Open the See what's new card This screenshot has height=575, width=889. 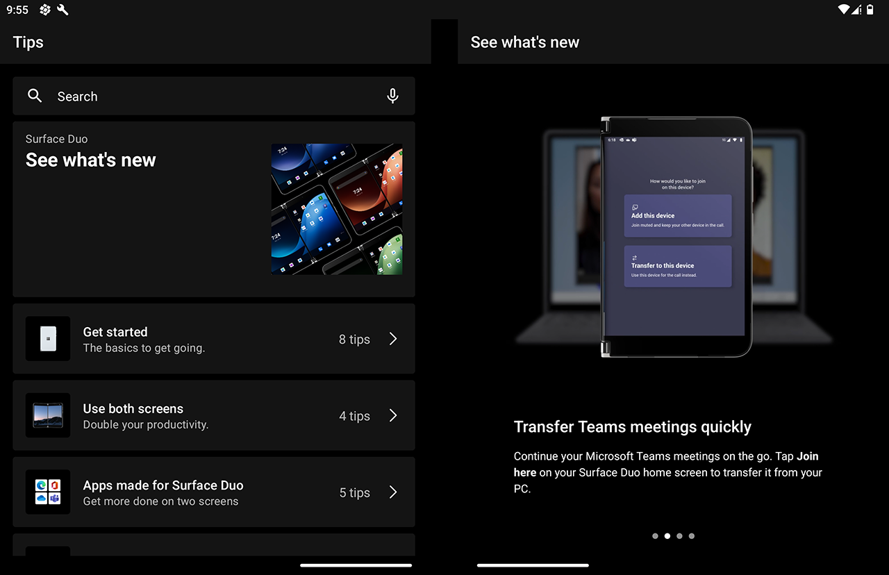[x=214, y=209]
